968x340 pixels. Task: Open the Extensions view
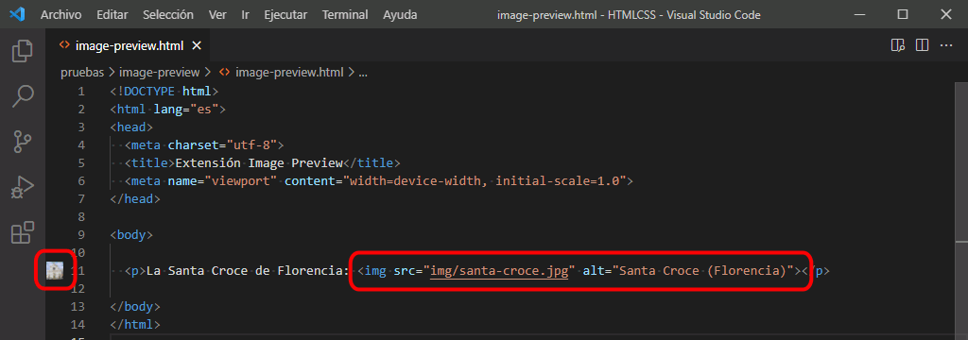tap(23, 232)
